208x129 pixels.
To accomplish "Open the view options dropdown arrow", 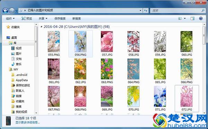I will pos(185,18).
